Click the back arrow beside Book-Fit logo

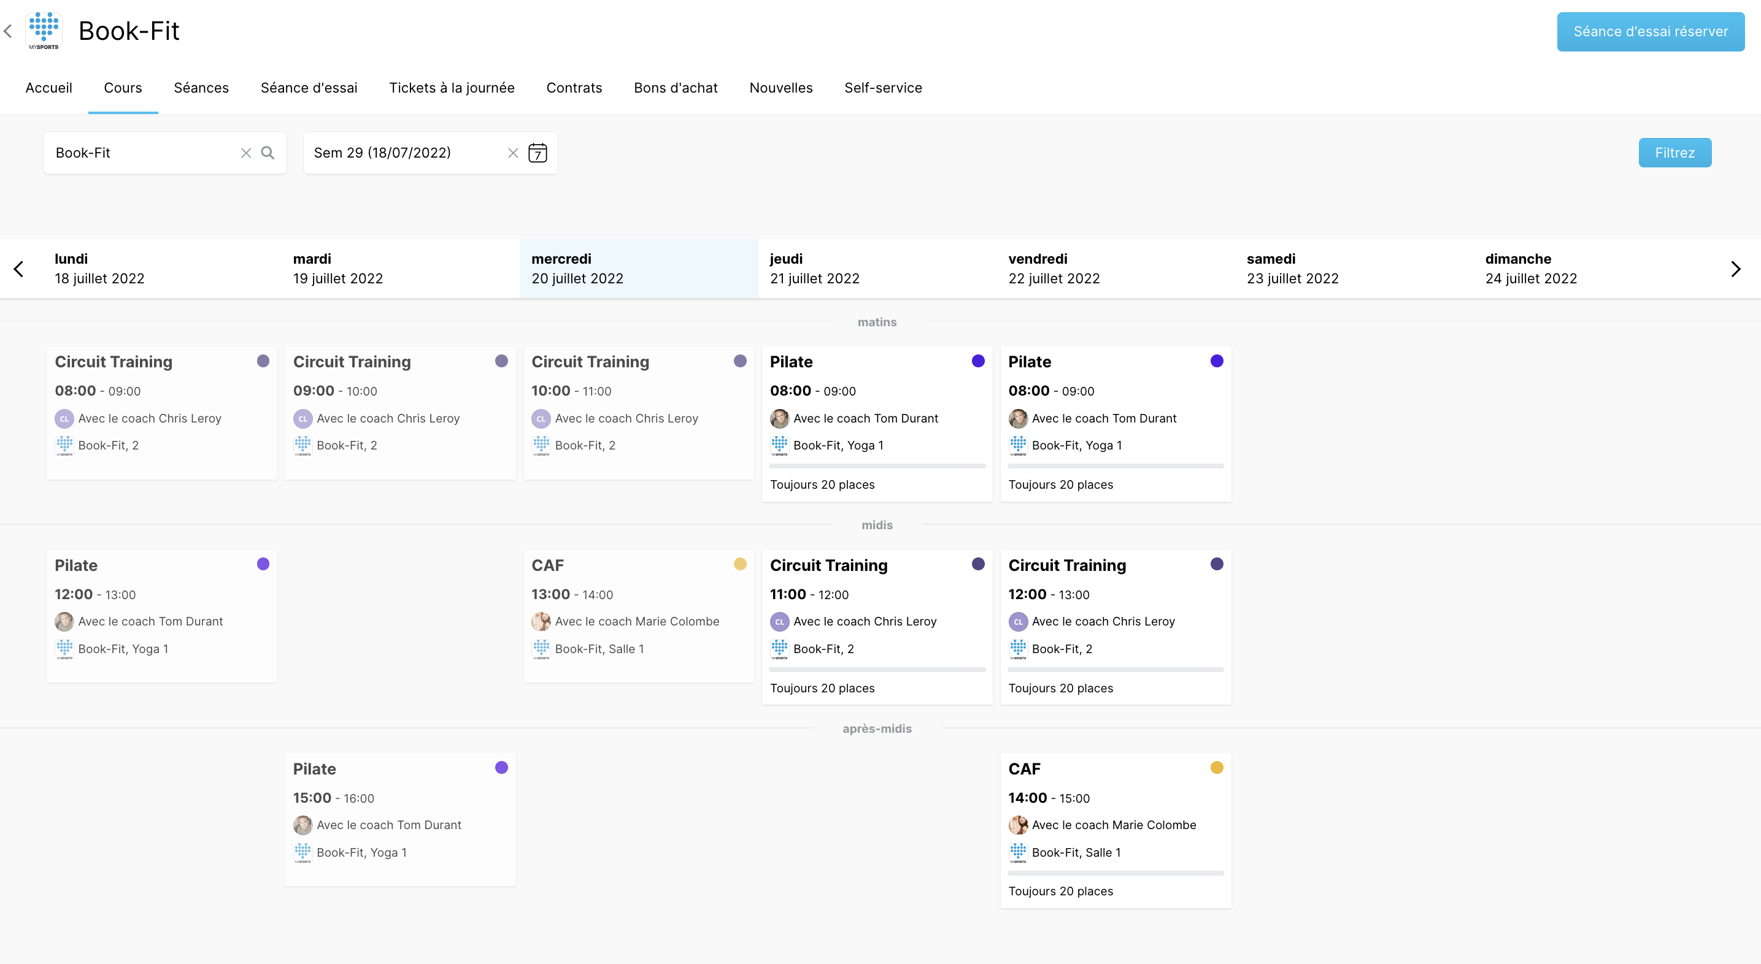pyautogui.click(x=8, y=31)
